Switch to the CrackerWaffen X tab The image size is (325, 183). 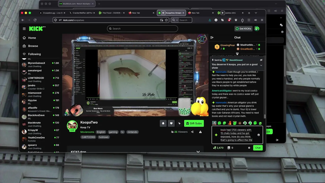coord(83,13)
